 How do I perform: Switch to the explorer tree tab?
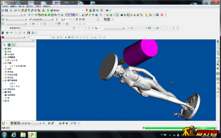5,45
